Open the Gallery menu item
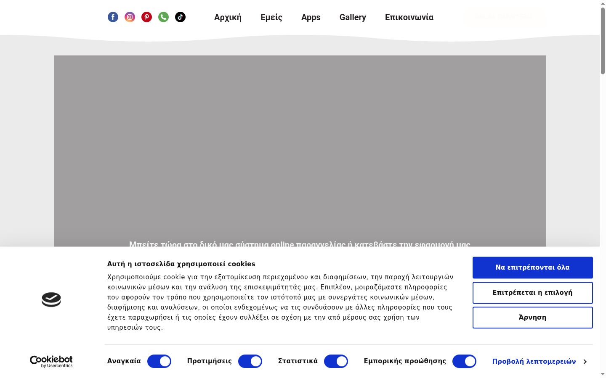The image size is (606, 378). click(353, 17)
